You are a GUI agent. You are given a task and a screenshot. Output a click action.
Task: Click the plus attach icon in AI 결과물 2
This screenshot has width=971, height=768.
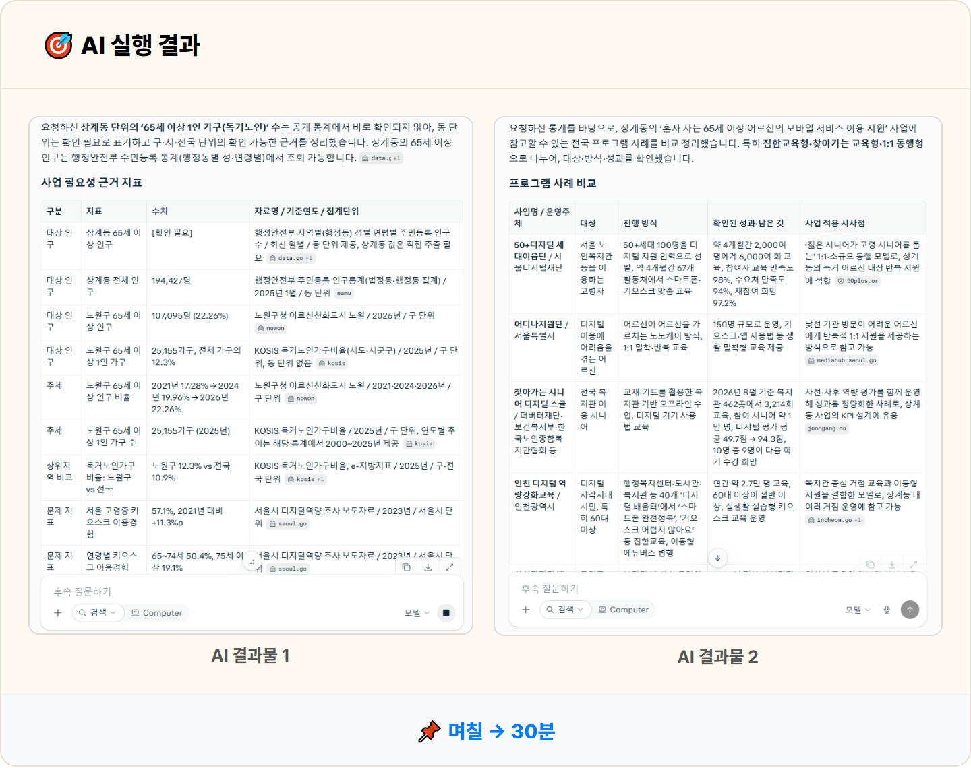pyautogui.click(x=526, y=610)
